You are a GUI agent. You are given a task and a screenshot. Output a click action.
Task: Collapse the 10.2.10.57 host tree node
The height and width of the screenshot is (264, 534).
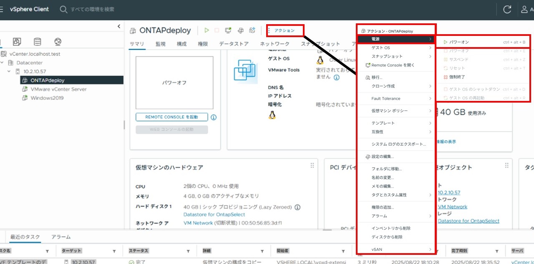9,71
